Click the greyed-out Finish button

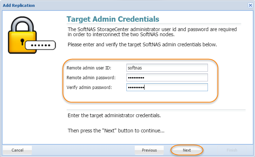click(232, 150)
